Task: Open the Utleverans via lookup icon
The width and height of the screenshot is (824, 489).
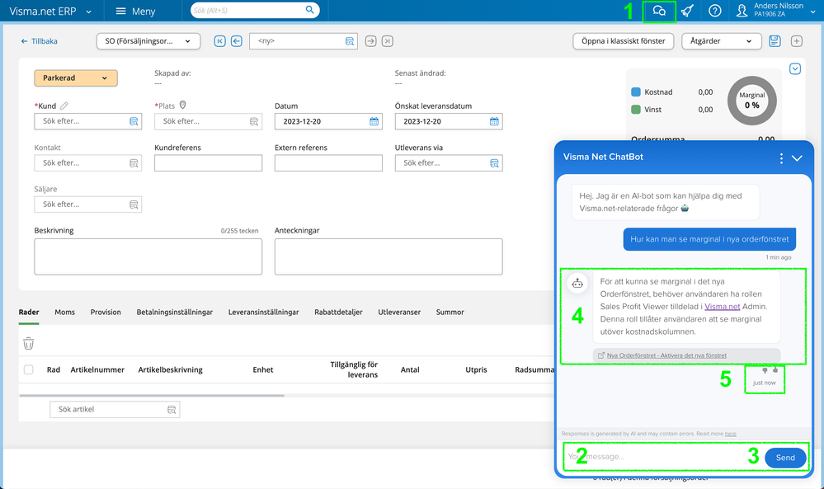Action: point(494,163)
